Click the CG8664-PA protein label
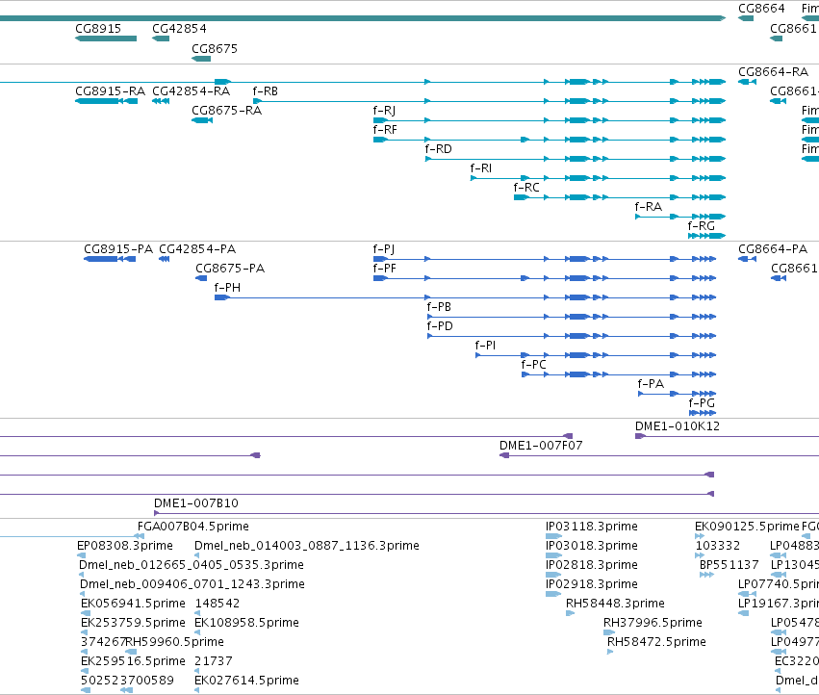Image resolution: width=819 pixels, height=695 pixels. 773,249
